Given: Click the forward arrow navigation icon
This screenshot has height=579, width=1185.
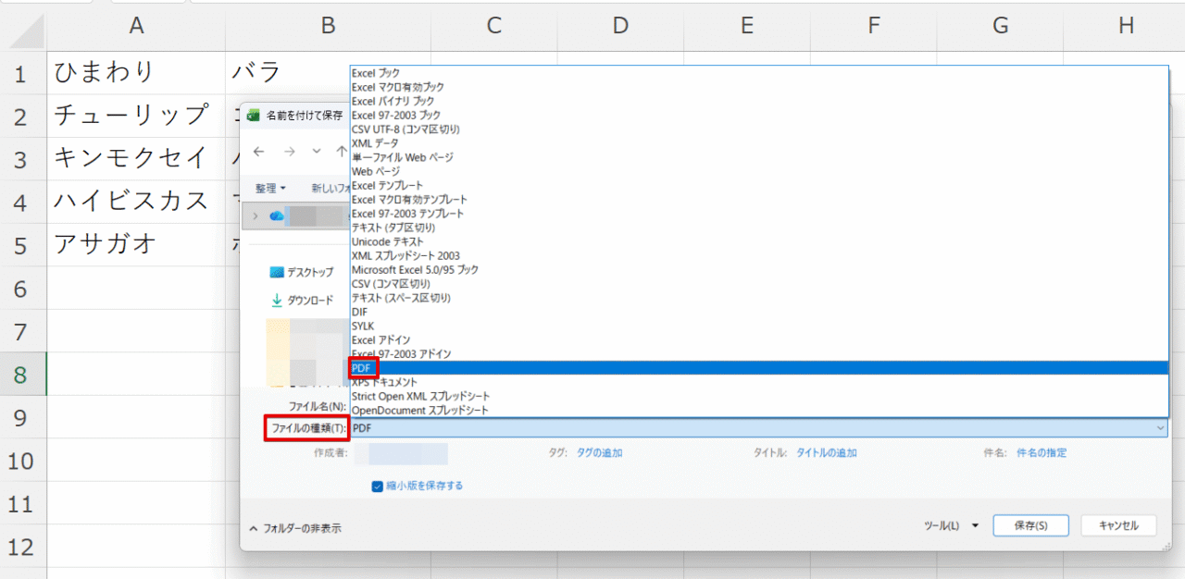Looking at the screenshot, I should pyautogui.click(x=290, y=151).
